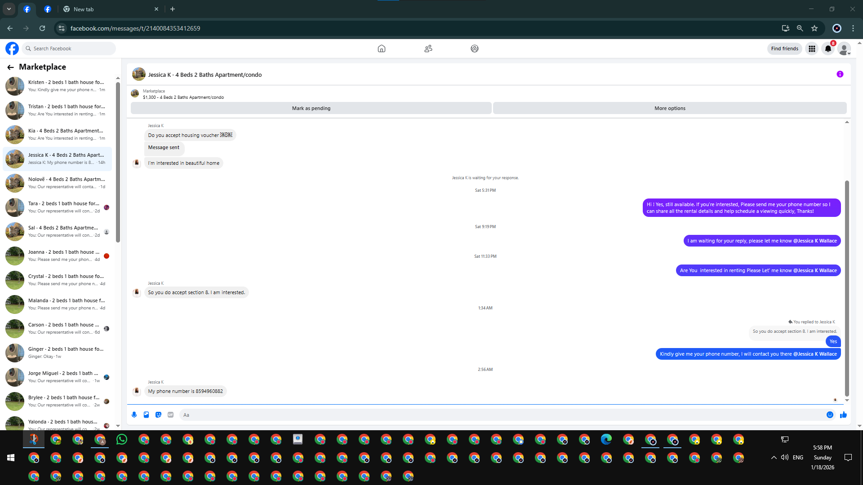
Task: Open the Facebook apps grid menu
Action: click(x=812, y=48)
